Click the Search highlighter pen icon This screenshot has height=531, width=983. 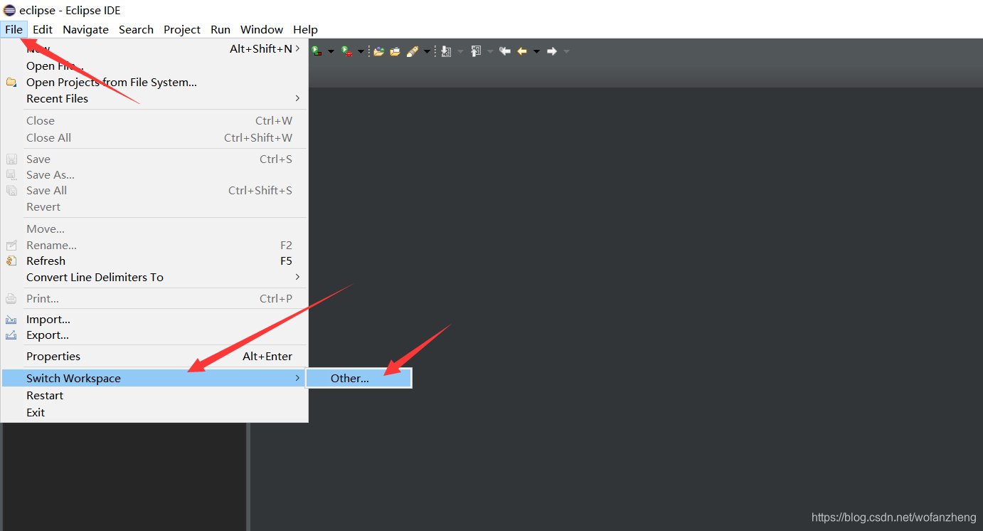click(x=413, y=51)
